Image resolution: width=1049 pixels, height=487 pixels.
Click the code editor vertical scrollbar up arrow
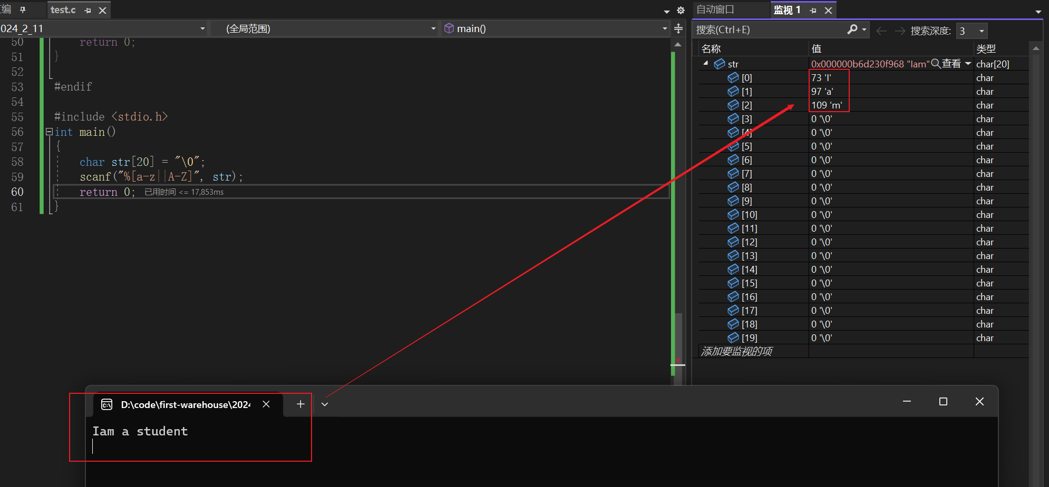pyautogui.click(x=678, y=45)
